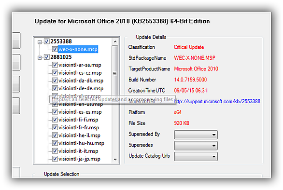Viewport: 283px width, 190px height.
Task: Click the Critical Update classification value
Action: (x=189, y=47)
